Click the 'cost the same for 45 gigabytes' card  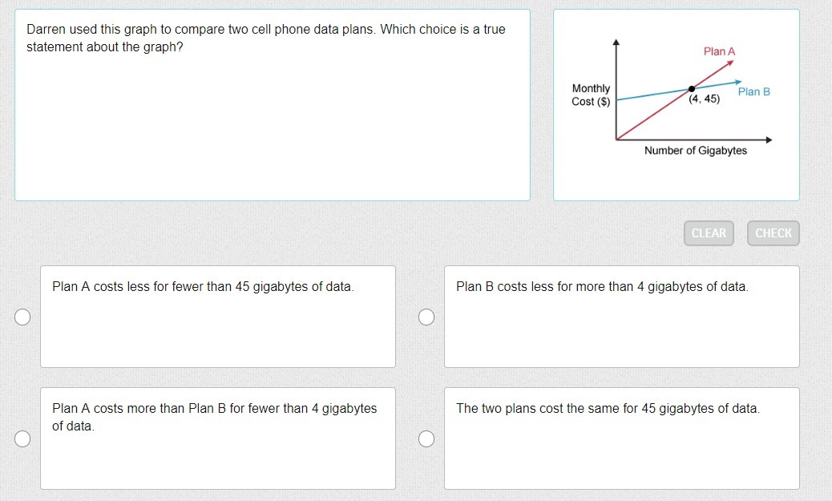point(621,438)
